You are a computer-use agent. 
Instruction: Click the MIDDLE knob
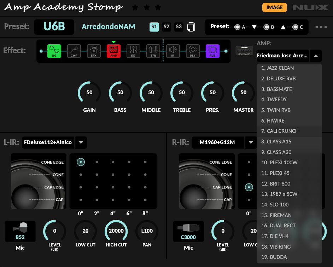click(x=151, y=92)
